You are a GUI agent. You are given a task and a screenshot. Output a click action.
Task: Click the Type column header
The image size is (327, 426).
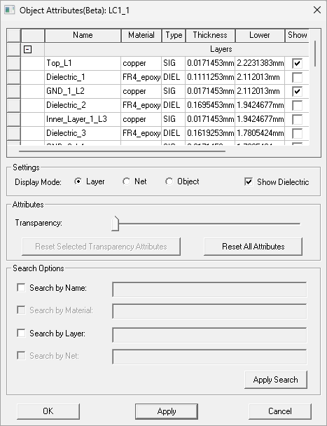pyautogui.click(x=174, y=35)
